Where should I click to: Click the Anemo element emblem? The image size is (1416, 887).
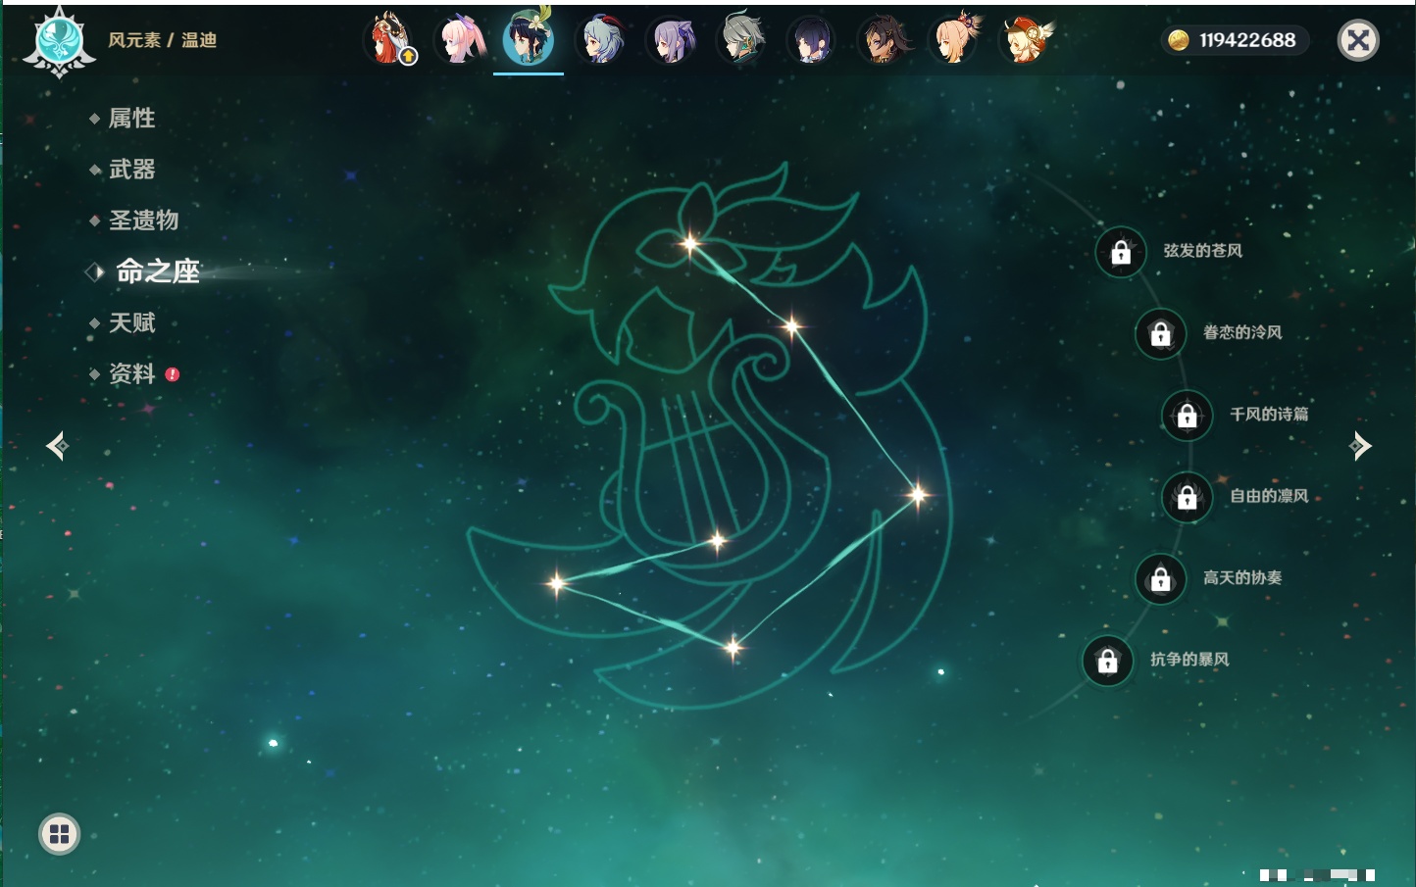tap(60, 41)
